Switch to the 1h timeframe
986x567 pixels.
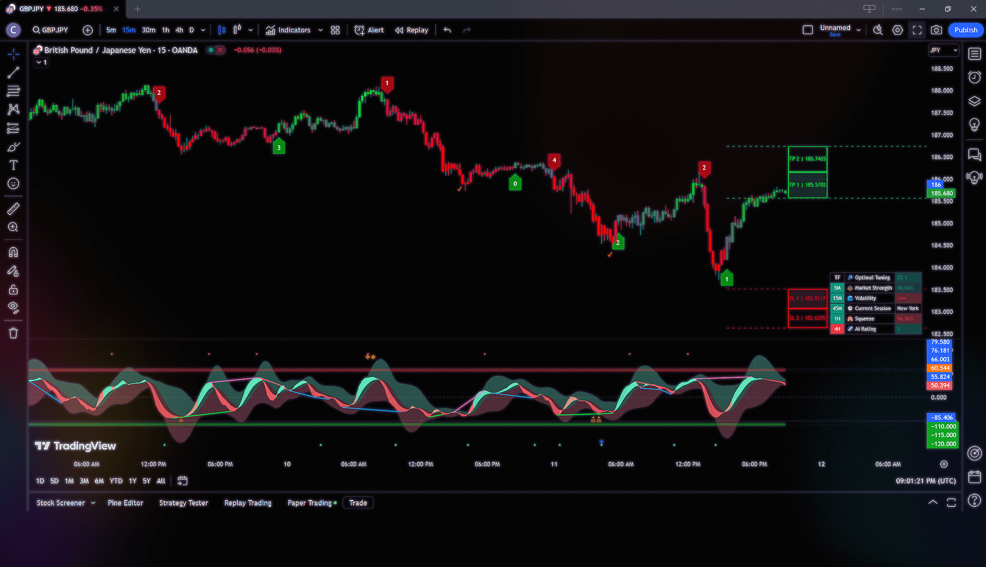tap(166, 30)
